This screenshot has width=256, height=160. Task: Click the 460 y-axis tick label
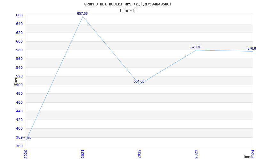tap(20, 102)
